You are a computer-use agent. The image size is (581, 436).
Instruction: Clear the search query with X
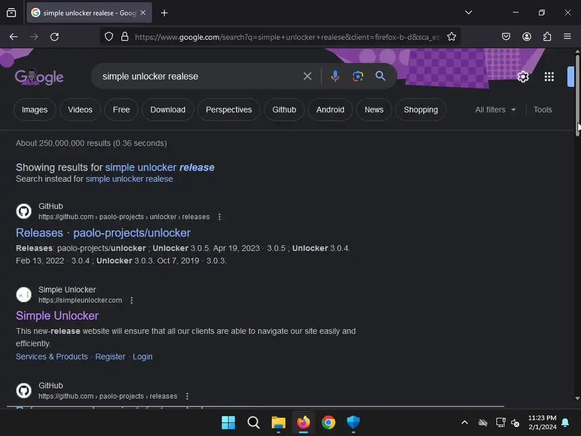[x=307, y=77]
